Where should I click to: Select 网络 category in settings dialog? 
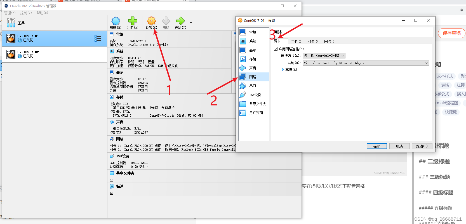(254, 77)
